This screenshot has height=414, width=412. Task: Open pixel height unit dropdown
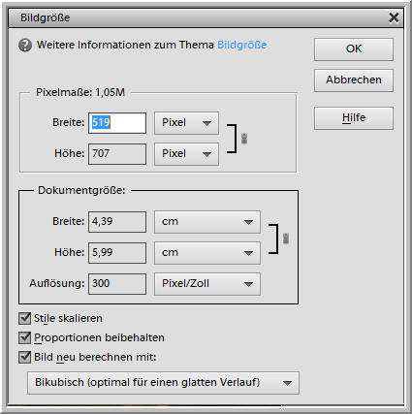pos(186,154)
